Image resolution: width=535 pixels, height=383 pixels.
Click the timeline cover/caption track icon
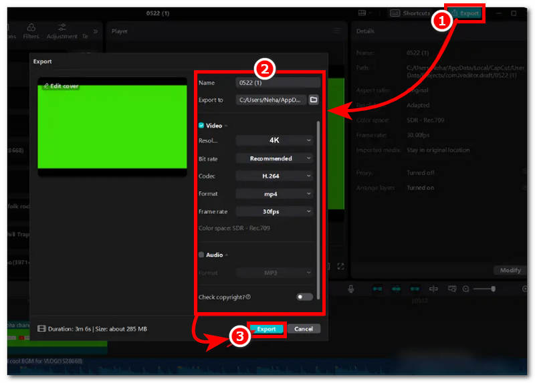point(452,289)
